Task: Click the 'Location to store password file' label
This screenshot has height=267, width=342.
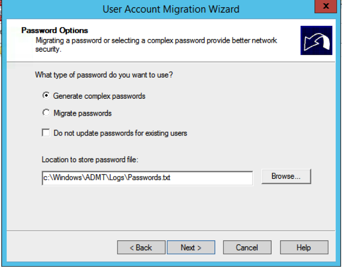Action: tap(90, 160)
